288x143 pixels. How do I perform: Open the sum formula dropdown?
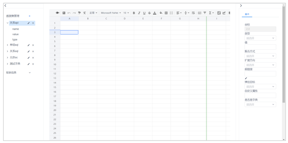(x=211, y=13)
